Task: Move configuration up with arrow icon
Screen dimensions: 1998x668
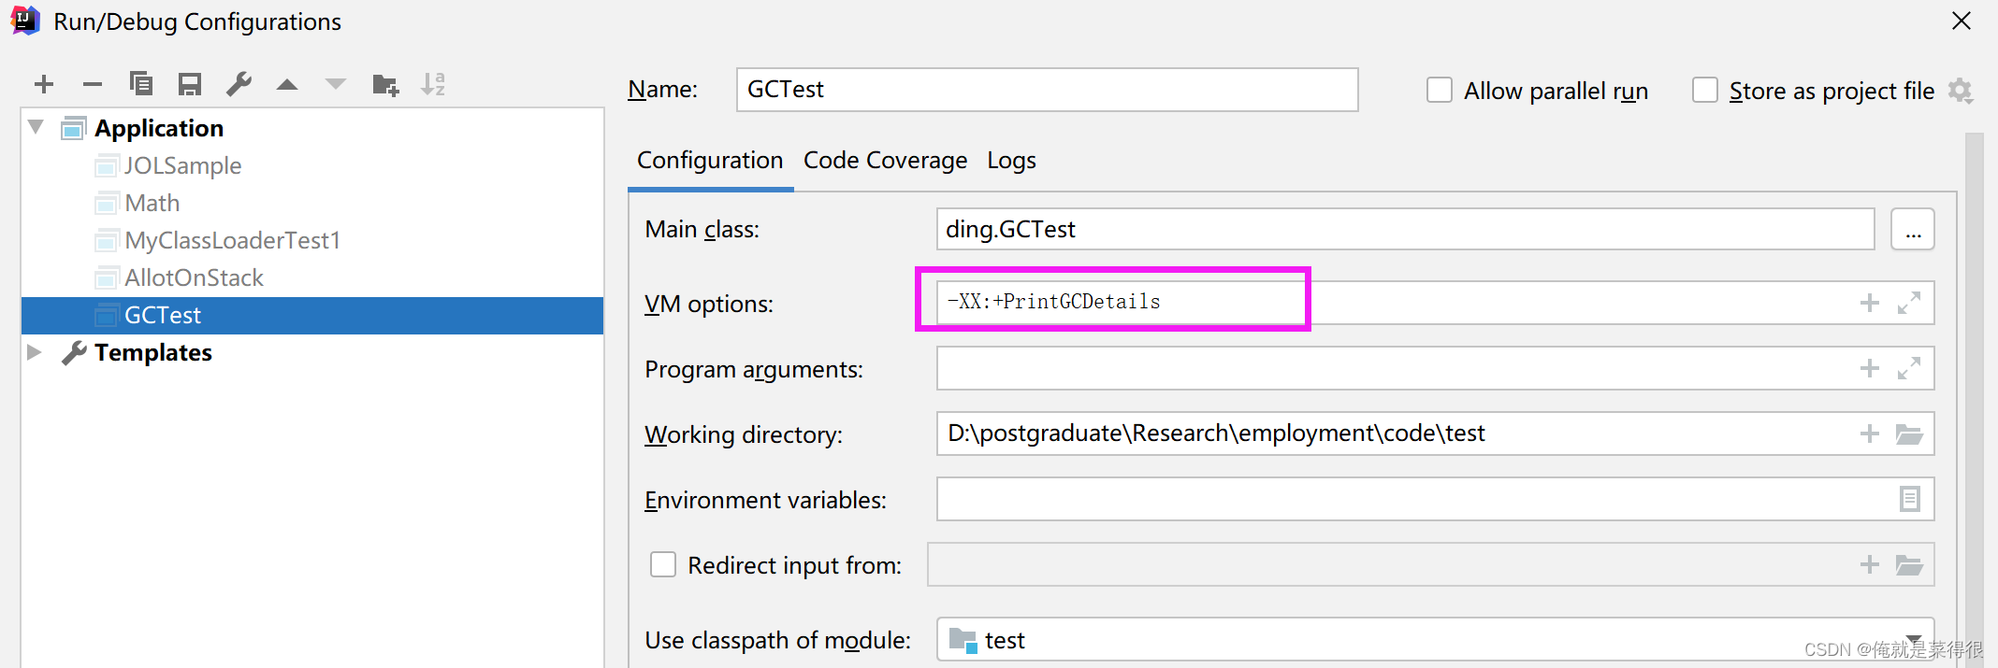Action: pos(287,85)
